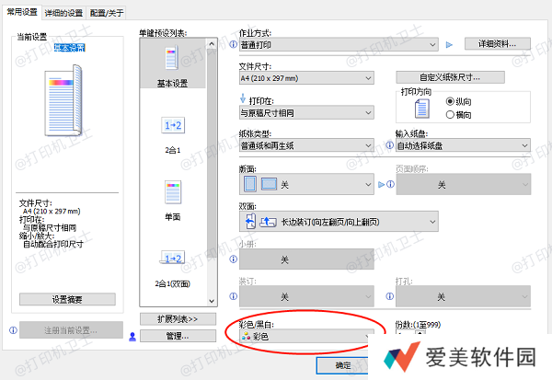Click blue play arrow next to 详细资料
The image size is (552, 380).
pyautogui.click(x=449, y=45)
